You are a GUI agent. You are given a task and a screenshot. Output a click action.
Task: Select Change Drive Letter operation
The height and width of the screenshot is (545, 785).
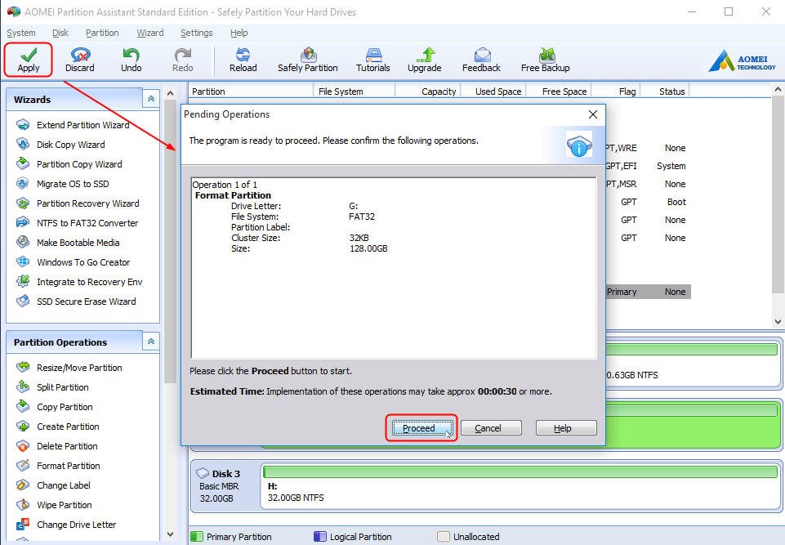[x=67, y=525]
